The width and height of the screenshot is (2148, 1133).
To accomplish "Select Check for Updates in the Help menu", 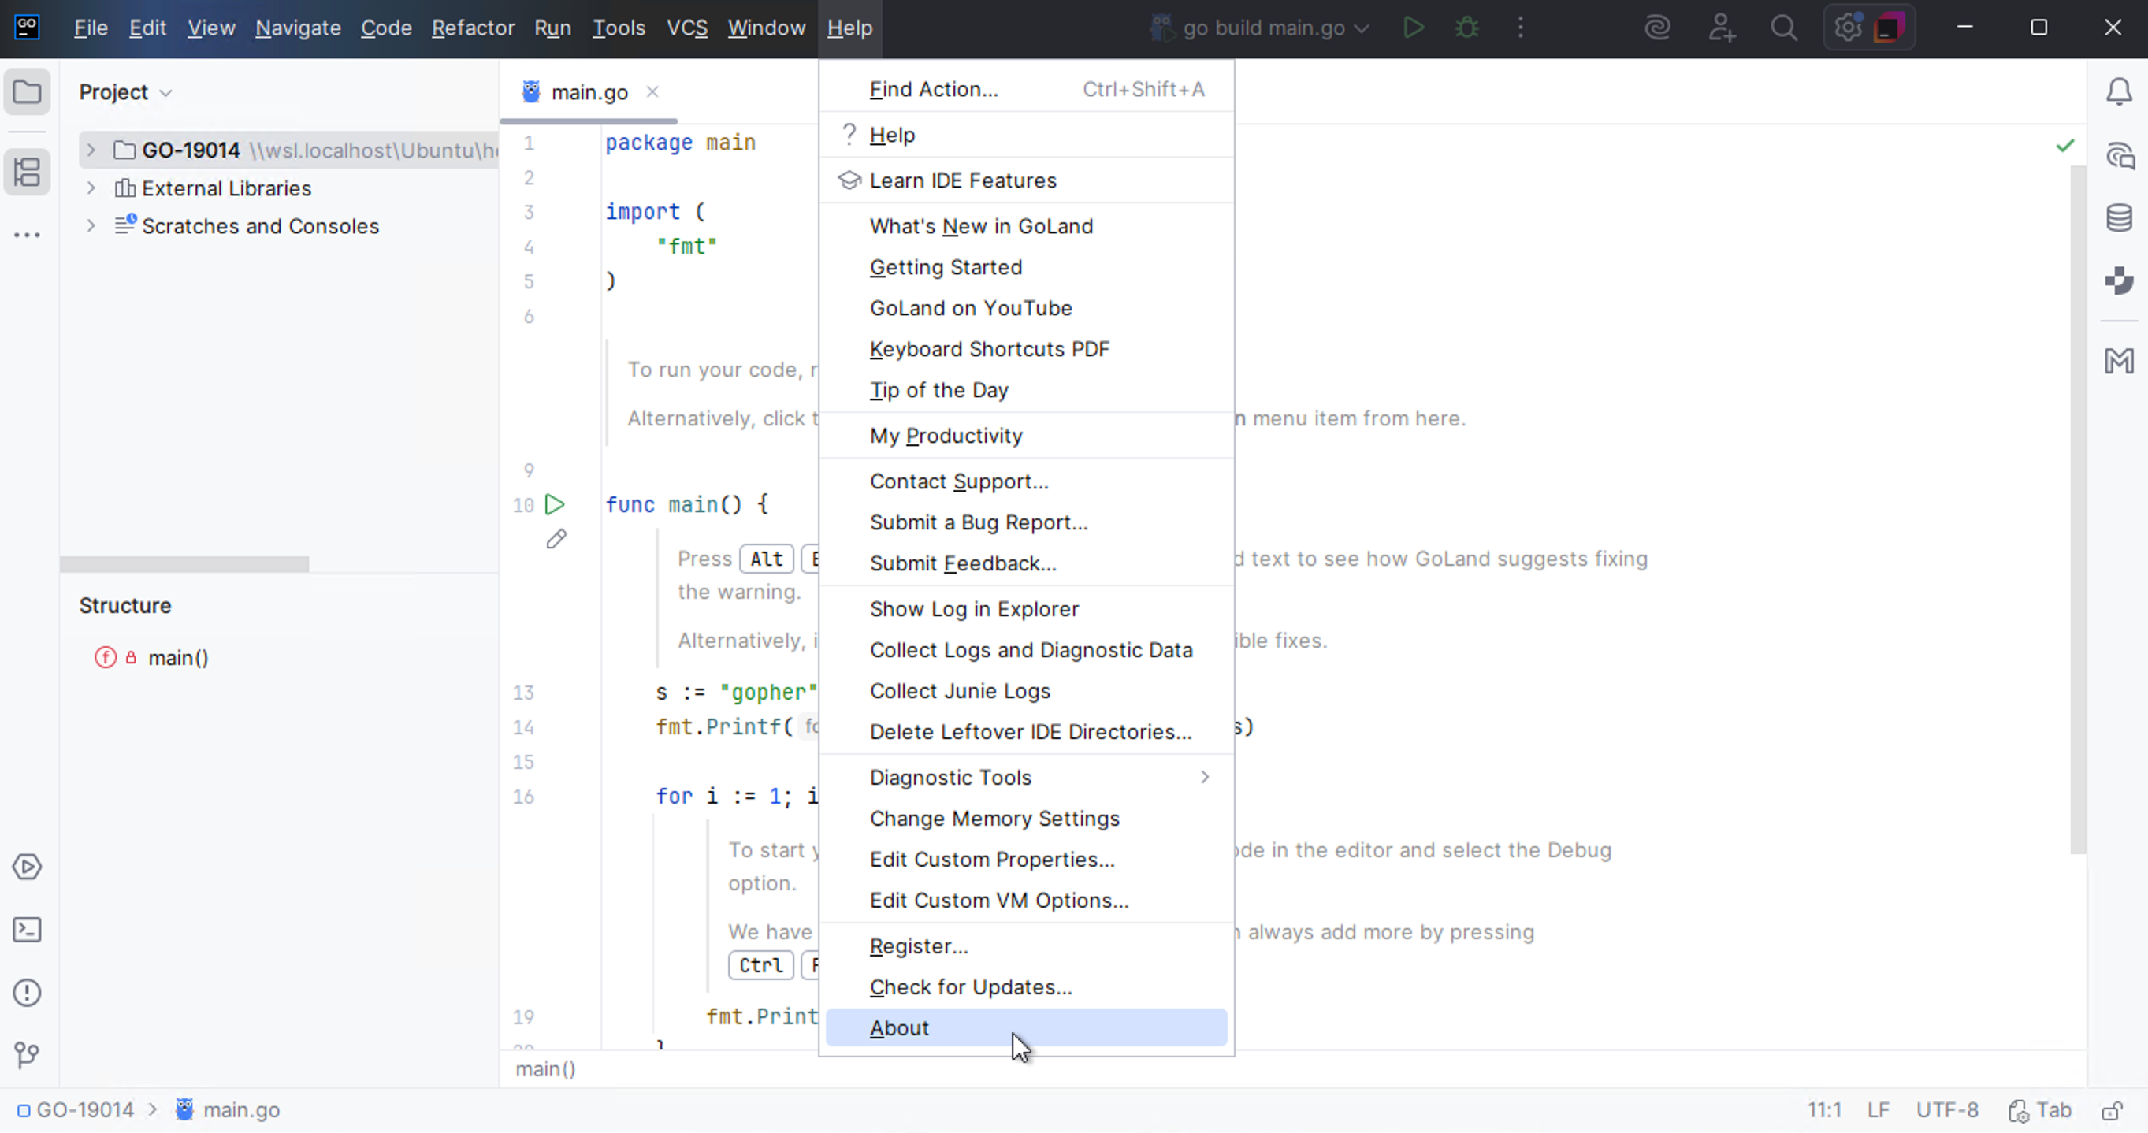I will (970, 987).
